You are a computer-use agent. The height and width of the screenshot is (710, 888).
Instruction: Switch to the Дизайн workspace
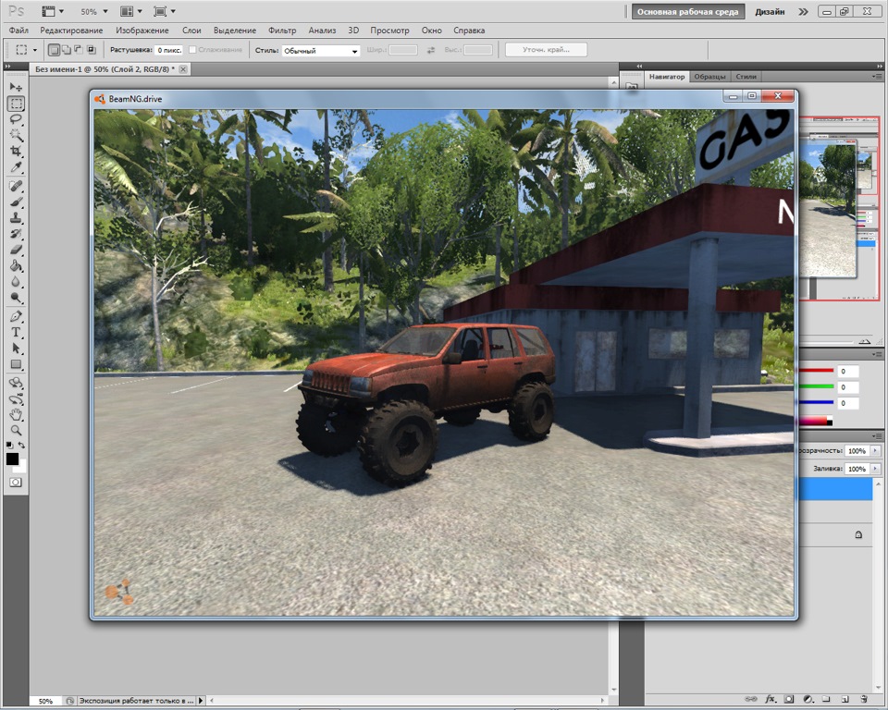(770, 11)
